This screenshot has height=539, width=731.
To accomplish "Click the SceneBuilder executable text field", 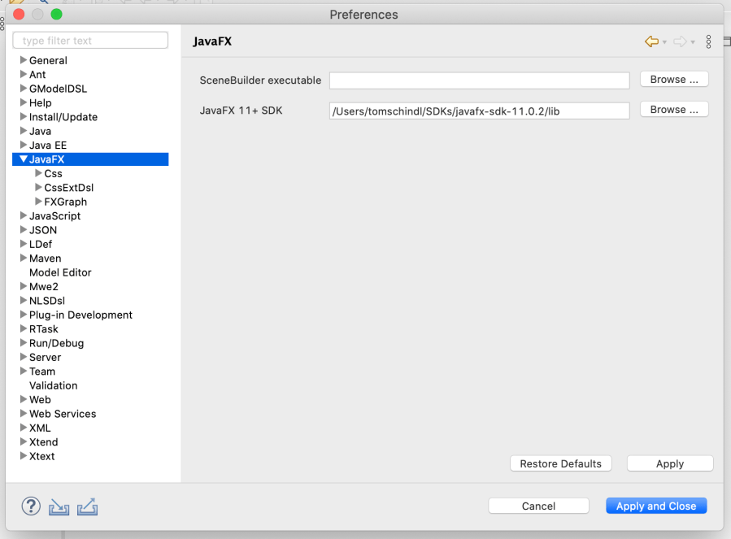I will coord(479,80).
